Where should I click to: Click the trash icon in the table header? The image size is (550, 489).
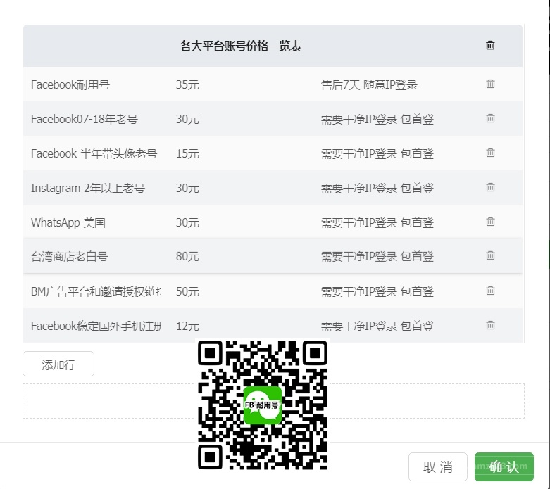coord(490,45)
